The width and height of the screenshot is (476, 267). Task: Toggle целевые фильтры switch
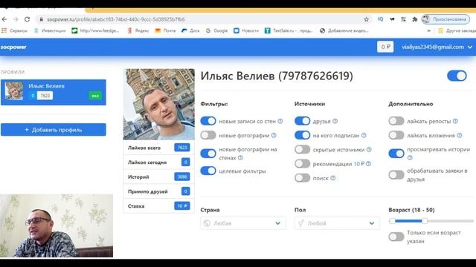pyautogui.click(x=208, y=171)
